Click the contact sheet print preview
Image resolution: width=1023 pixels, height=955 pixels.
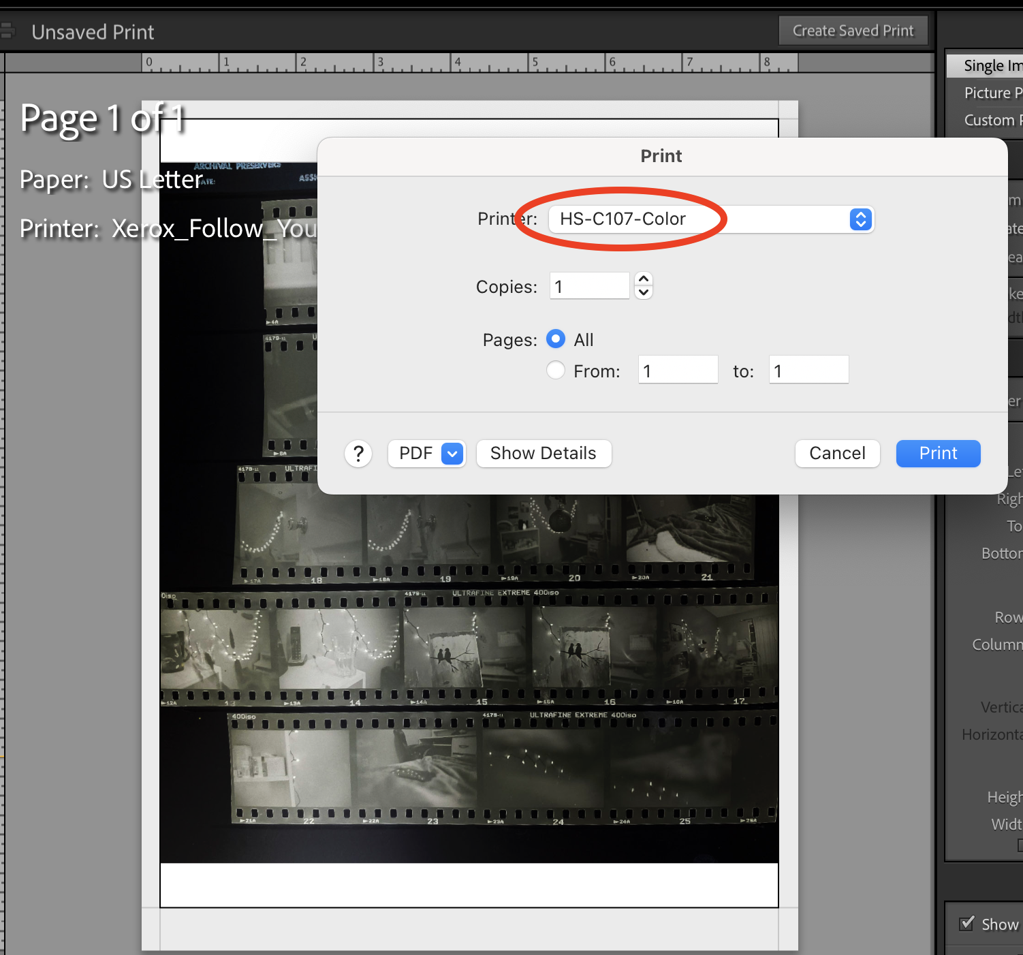470,681
